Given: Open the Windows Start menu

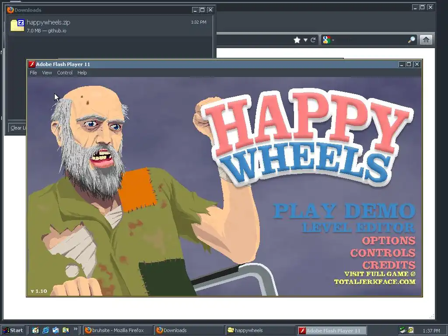Looking at the screenshot, I should (13, 330).
